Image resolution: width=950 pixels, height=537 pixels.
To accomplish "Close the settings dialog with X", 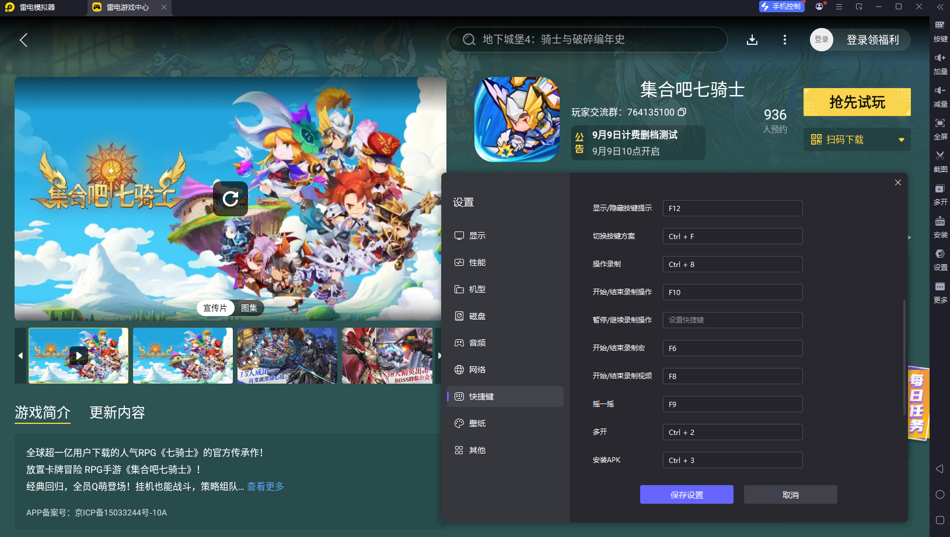I will pyautogui.click(x=898, y=182).
